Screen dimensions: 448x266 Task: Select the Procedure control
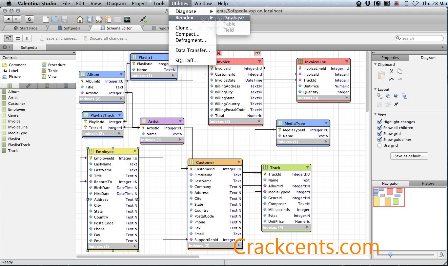53,65
